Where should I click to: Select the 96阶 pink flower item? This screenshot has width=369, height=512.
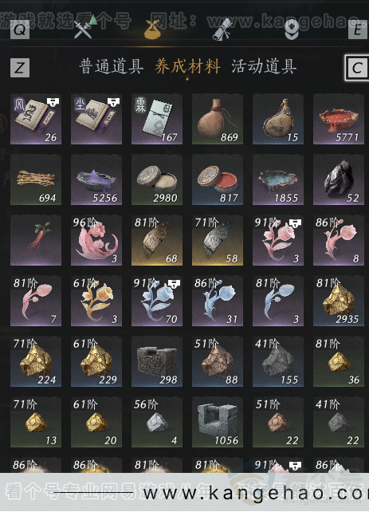[96, 240]
